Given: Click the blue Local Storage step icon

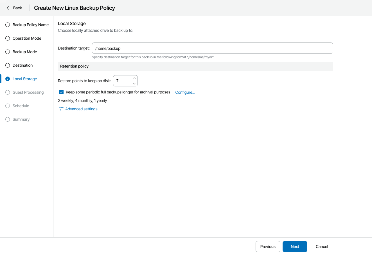Looking at the screenshot, I should (x=7, y=79).
